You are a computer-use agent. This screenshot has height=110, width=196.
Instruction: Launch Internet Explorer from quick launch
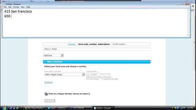pyautogui.click(x=17, y=108)
